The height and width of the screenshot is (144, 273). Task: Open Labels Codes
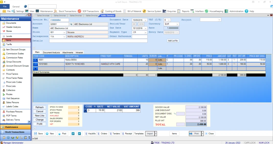pyautogui.click(x=12, y=107)
